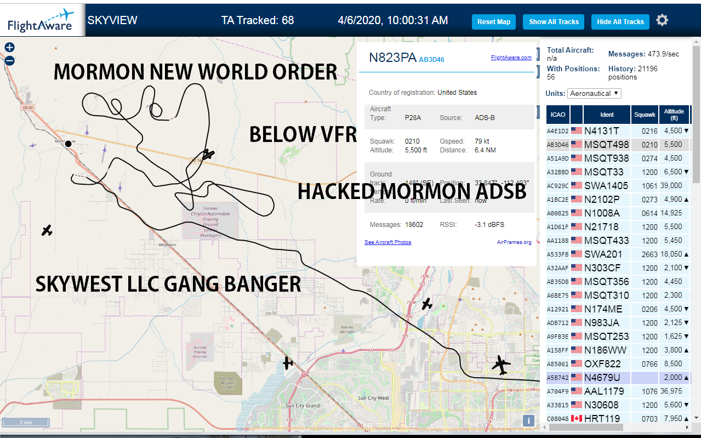Viewport: 701px width, 438px height.
Task: Click the SKYVIEW header title
Action: [x=112, y=21]
